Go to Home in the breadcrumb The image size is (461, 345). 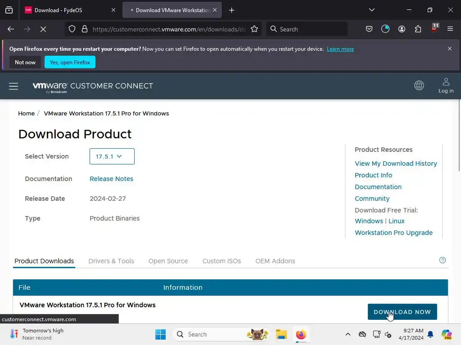pyautogui.click(x=27, y=114)
